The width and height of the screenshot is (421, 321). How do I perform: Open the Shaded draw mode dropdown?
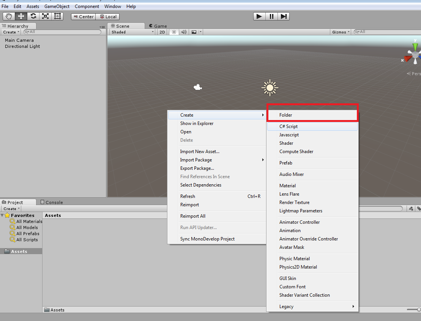(x=132, y=32)
